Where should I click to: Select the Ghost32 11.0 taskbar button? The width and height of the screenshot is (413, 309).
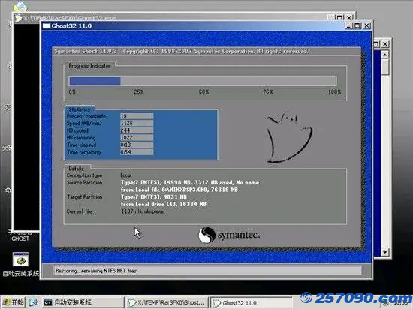tap(251, 303)
